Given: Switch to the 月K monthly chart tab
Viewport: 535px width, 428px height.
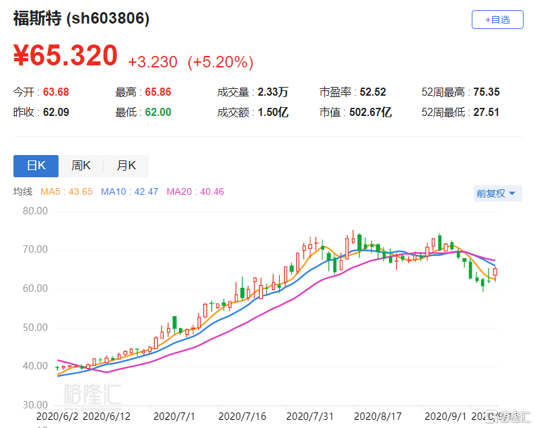Looking at the screenshot, I should (x=127, y=166).
